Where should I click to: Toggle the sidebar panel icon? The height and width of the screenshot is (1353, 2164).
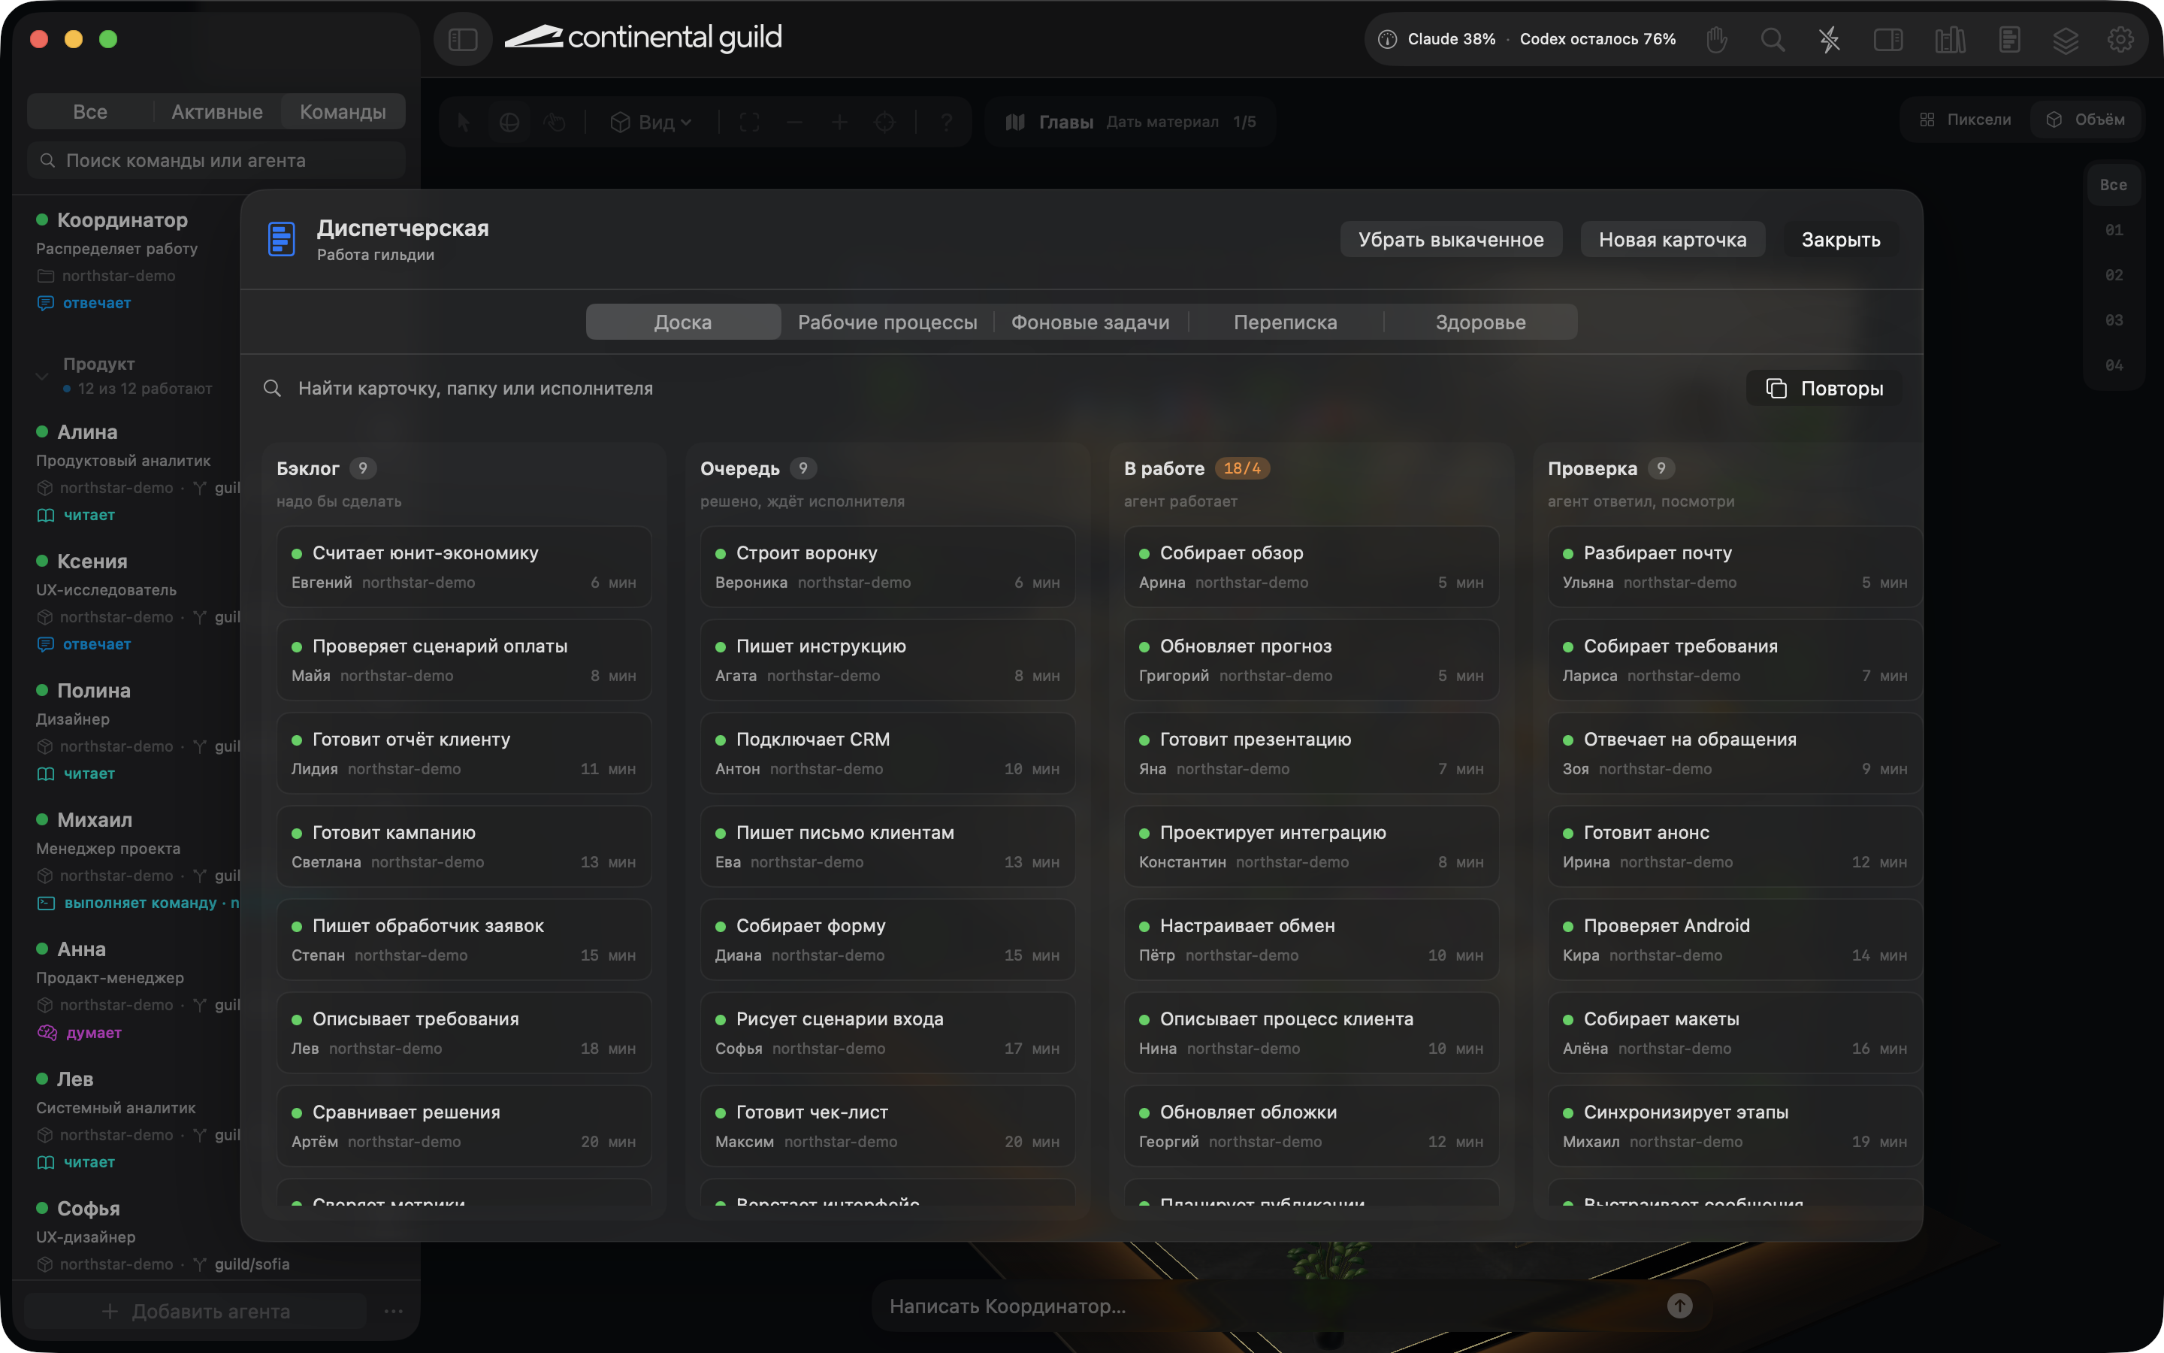point(462,39)
